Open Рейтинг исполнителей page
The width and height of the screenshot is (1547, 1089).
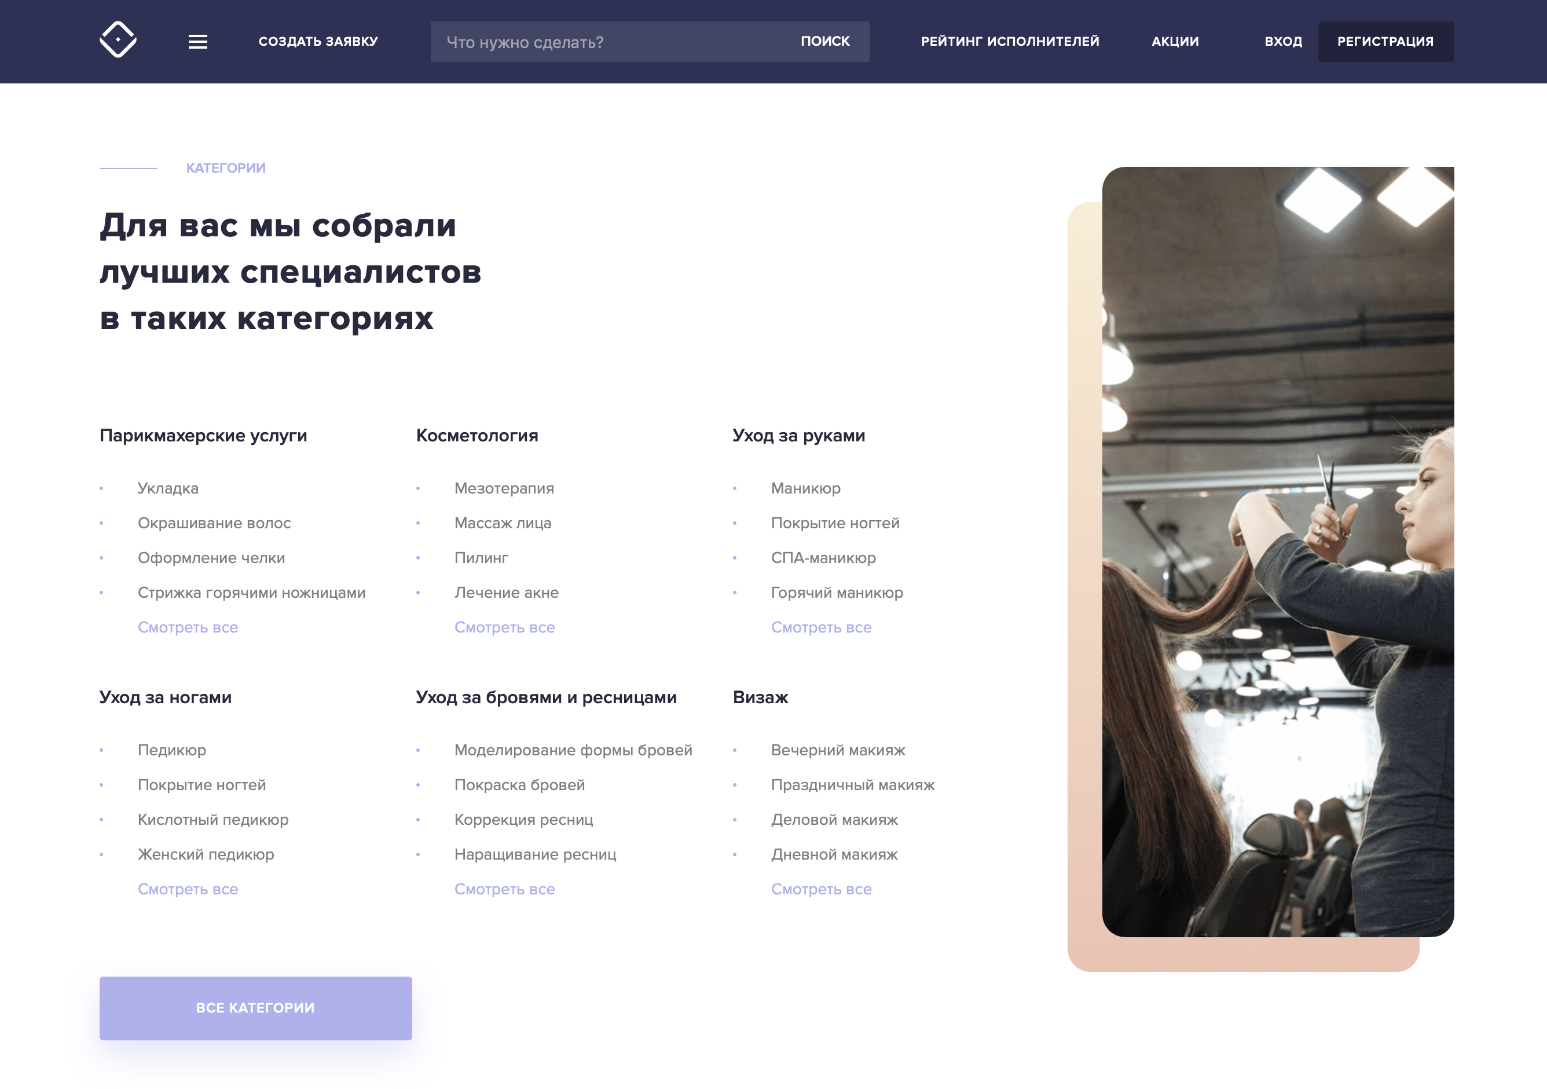point(1010,42)
